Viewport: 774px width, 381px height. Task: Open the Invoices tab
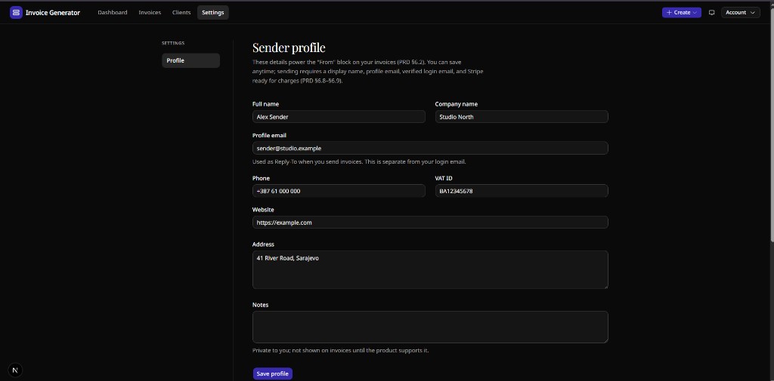coord(150,12)
